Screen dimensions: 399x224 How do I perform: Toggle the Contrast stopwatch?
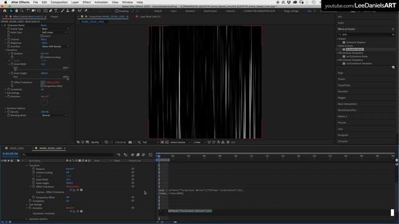pyautogui.click(x=9, y=39)
